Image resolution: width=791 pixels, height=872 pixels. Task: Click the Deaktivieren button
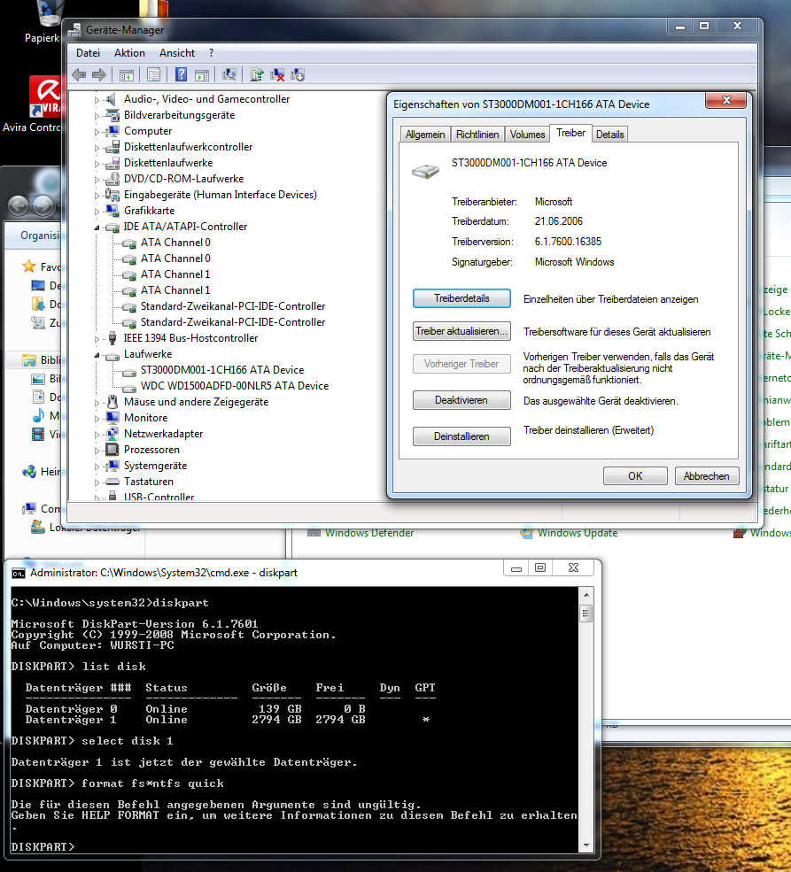[461, 400]
